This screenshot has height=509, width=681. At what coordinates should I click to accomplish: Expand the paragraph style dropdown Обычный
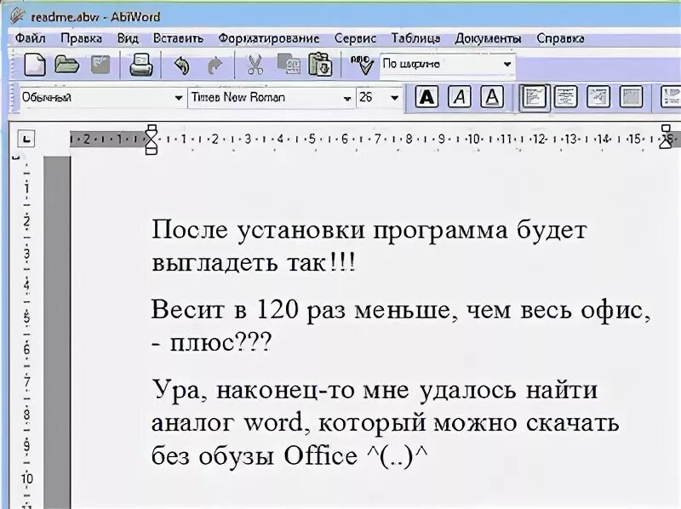pos(102,97)
